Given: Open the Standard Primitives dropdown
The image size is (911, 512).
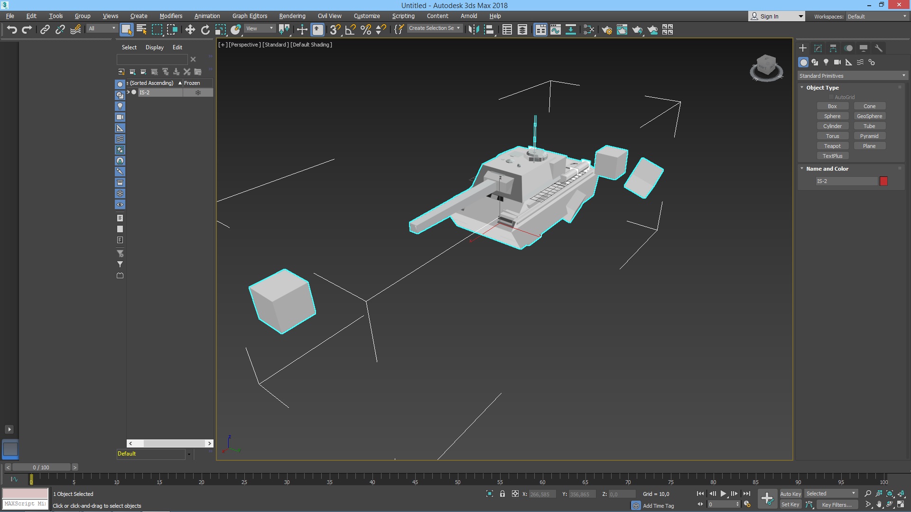Looking at the screenshot, I should (852, 76).
